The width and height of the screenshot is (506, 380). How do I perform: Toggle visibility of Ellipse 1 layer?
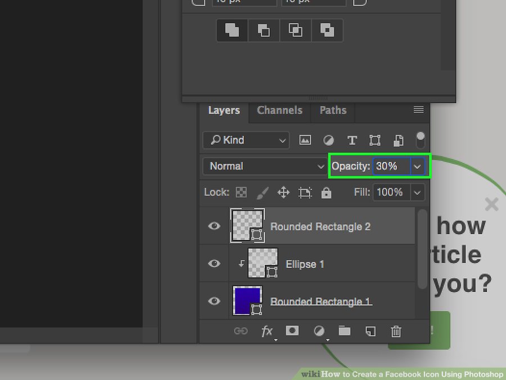point(214,263)
